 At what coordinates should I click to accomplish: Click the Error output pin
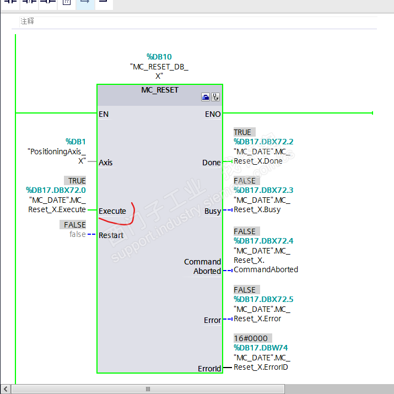click(212, 320)
